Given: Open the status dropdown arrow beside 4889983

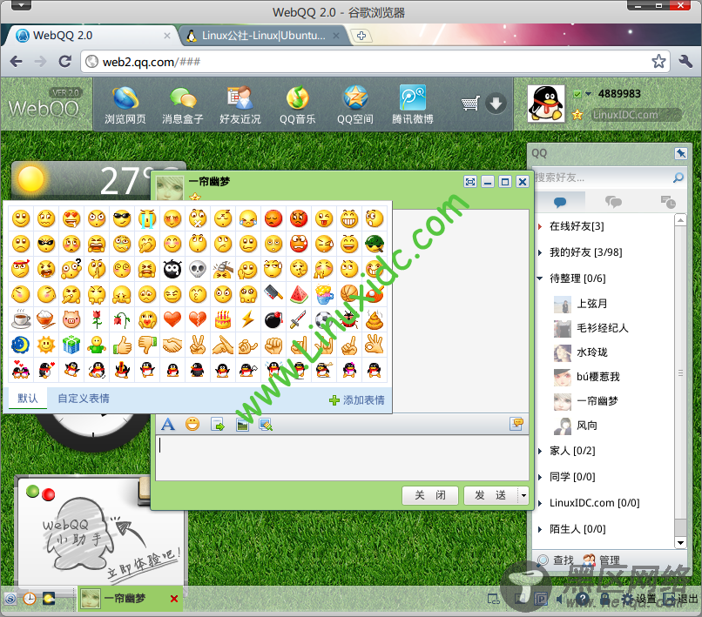Looking at the screenshot, I should tap(588, 94).
